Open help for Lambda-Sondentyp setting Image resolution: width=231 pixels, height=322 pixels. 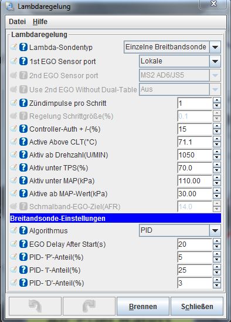[23, 47]
